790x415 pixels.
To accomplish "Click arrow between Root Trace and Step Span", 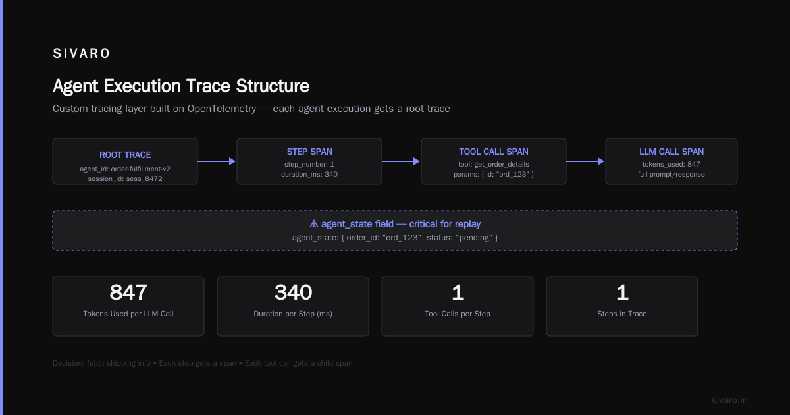I will (217, 161).
